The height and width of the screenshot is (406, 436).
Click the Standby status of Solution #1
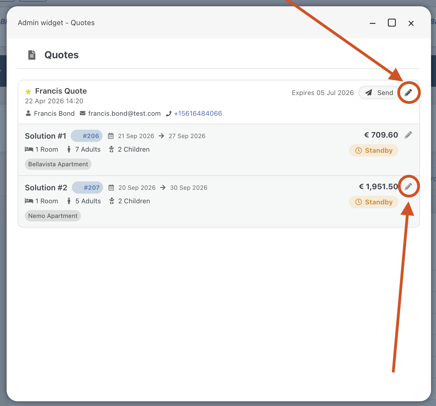pos(374,151)
